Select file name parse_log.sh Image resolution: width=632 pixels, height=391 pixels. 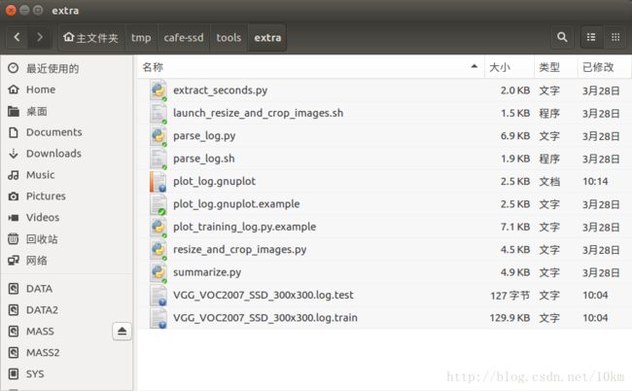click(x=204, y=159)
